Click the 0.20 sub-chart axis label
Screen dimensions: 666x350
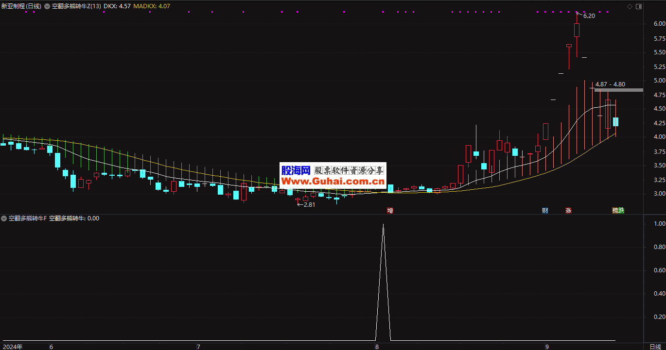[x=659, y=317]
